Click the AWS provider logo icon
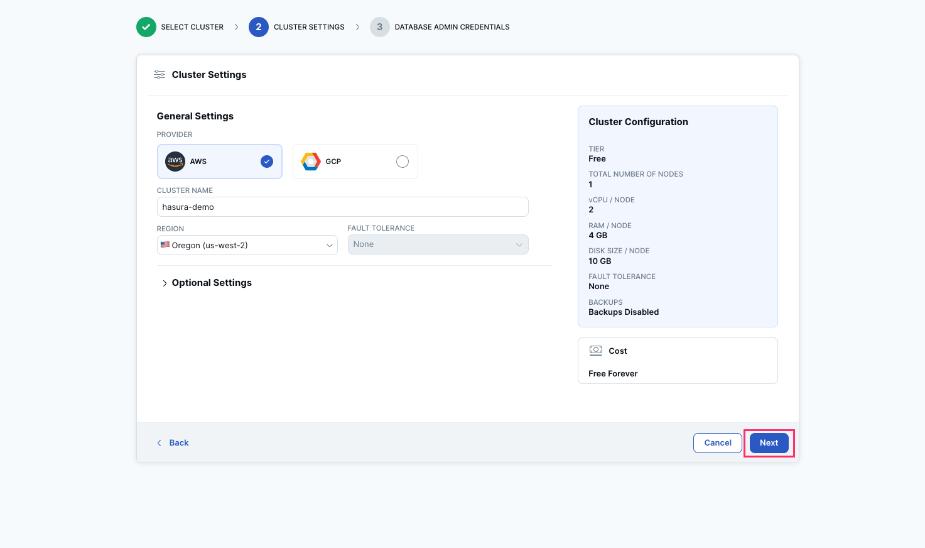The image size is (925, 548). tap(175, 162)
